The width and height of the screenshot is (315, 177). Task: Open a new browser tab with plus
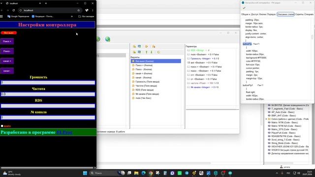46,3
